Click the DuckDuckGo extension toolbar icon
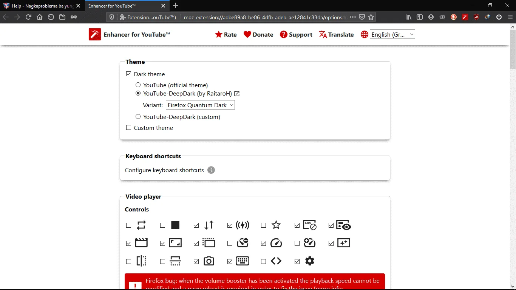Screen dimensions: 516x290 [454, 17]
